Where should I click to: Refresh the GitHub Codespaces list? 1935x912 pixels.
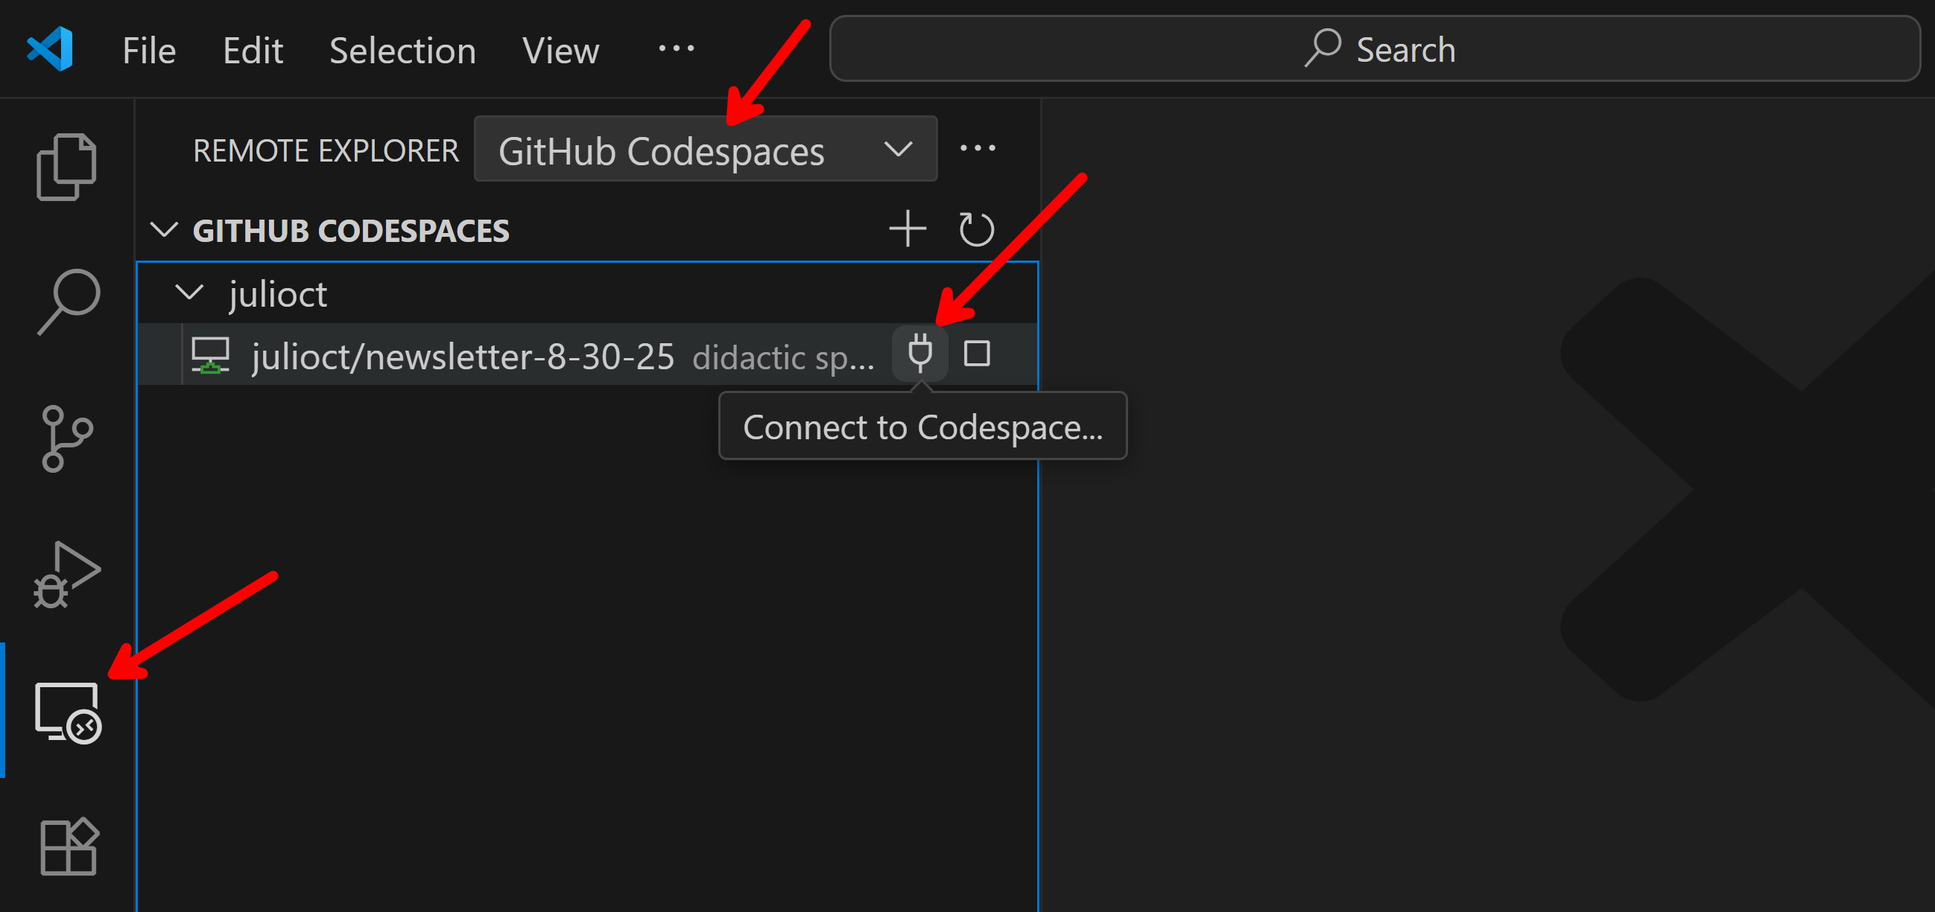tap(977, 229)
